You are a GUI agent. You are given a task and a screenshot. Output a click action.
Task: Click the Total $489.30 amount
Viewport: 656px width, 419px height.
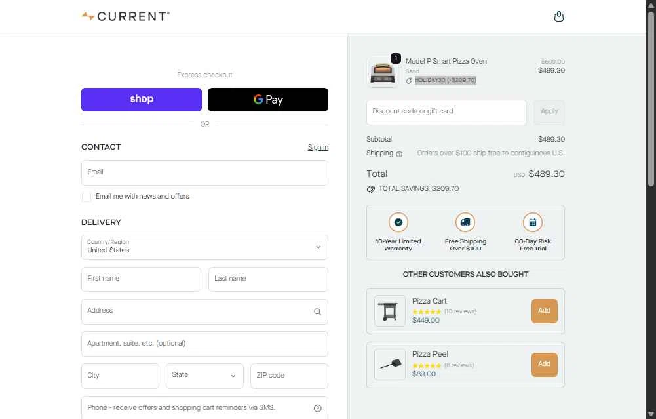tap(547, 174)
